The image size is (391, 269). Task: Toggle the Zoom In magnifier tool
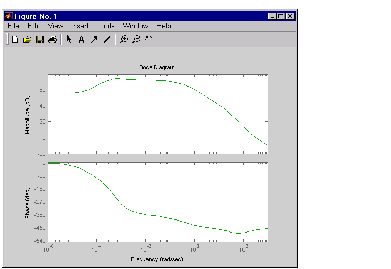(124, 39)
